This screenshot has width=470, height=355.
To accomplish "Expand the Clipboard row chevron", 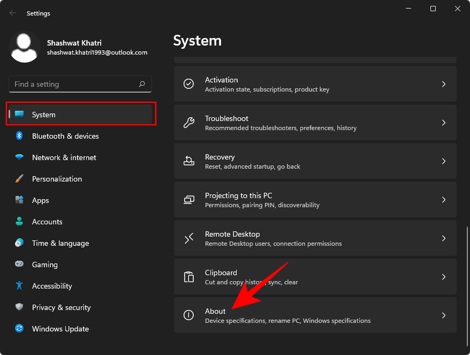I will coord(444,277).
